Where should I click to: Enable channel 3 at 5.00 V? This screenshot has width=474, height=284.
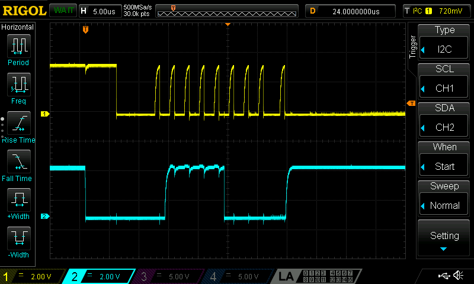169,276
